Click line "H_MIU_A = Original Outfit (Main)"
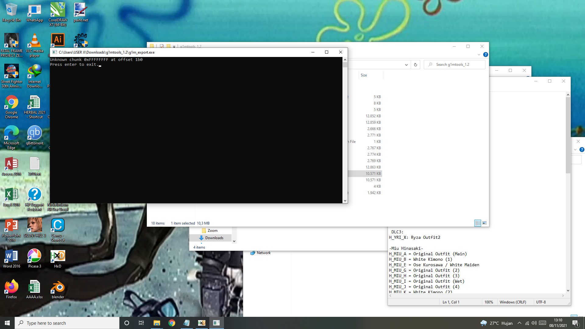The height and width of the screenshot is (329, 585). click(x=428, y=254)
